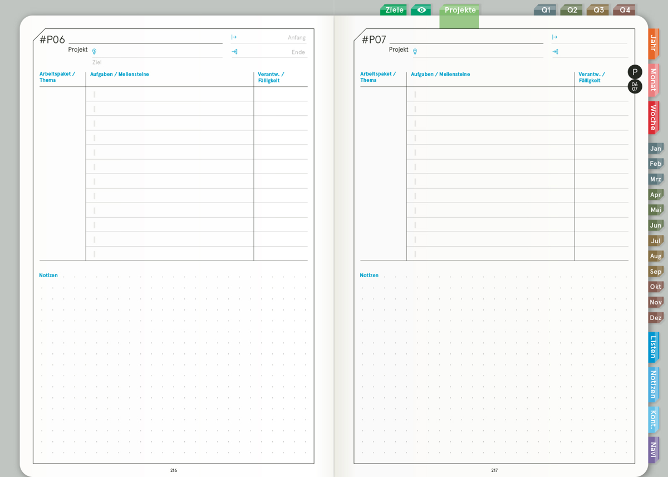Image resolution: width=668 pixels, height=477 pixels.
Task: Click Arbeitspaket / Thema header on P06
Action: pos(57,77)
